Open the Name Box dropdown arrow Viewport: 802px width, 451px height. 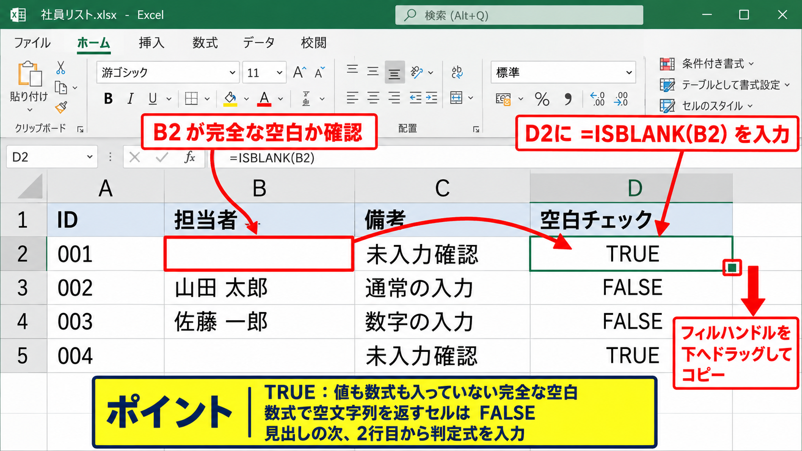pos(90,157)
